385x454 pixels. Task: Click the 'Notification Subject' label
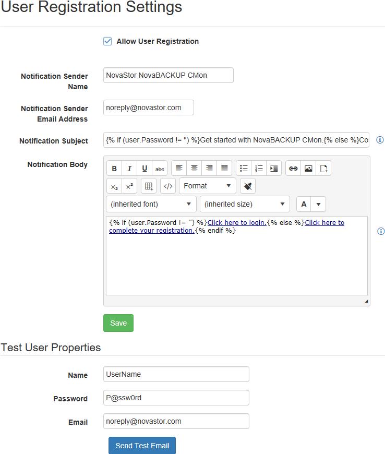[x=54, y=141]
